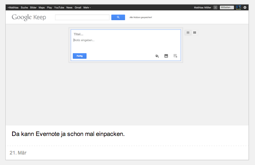
Task: Open the notifications counter box
Action: coord(215,7)
